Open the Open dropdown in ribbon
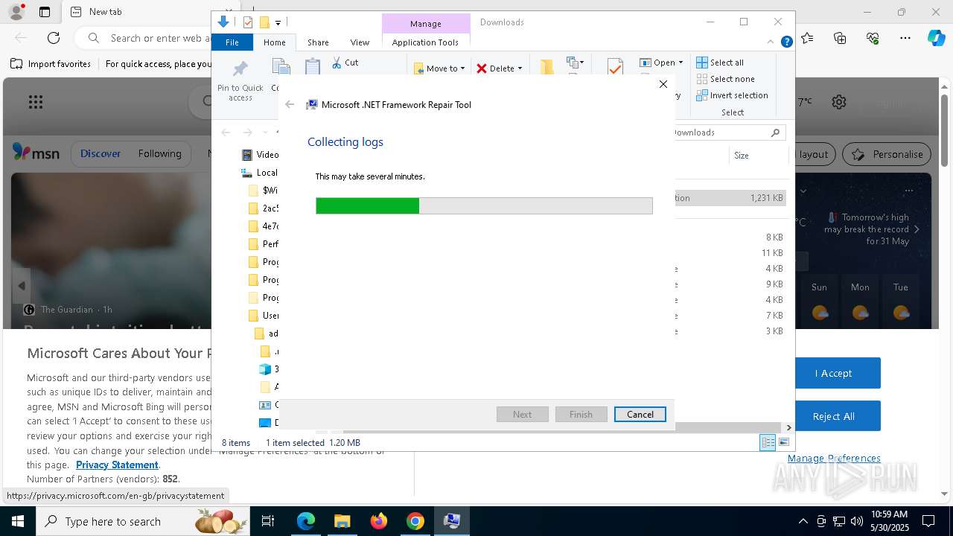The width and height of the screenshot is (953, 536). (661, 63)
